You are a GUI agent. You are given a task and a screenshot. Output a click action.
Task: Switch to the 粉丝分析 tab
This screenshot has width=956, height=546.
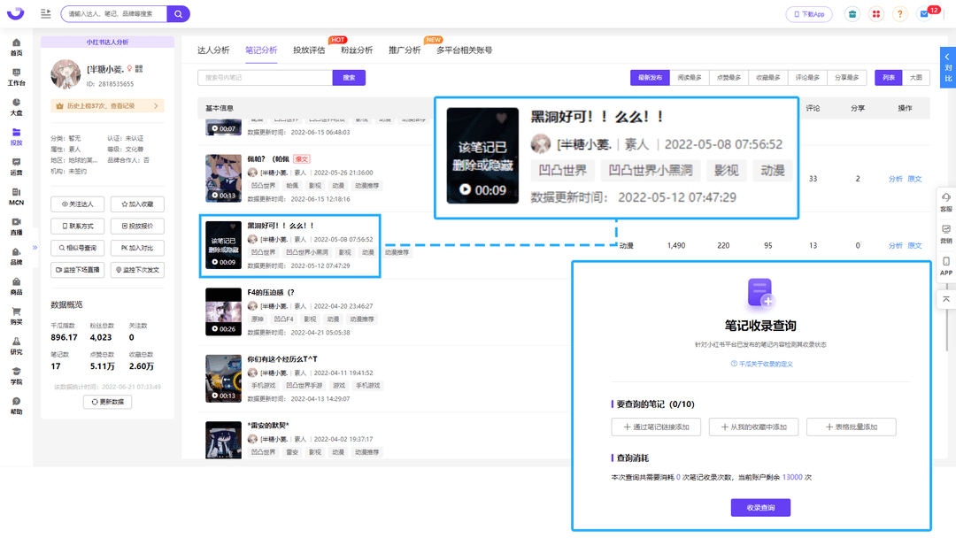click(357, 50)
